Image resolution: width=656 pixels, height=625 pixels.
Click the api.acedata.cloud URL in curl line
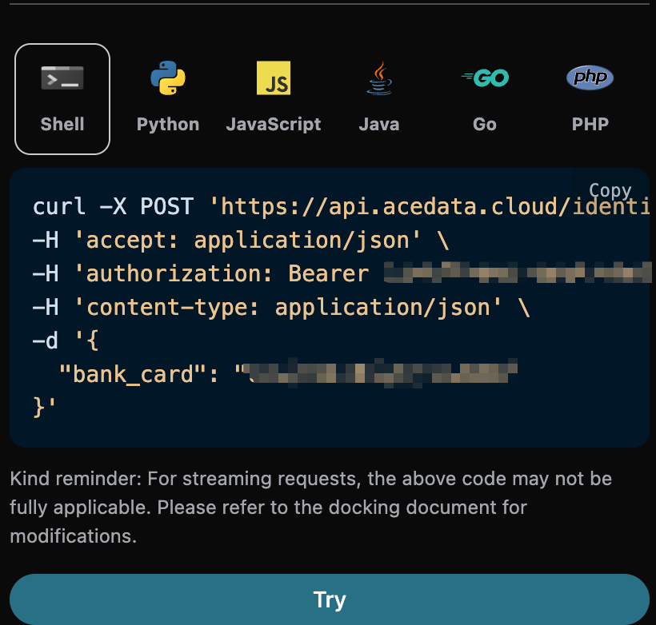(432, 207)
